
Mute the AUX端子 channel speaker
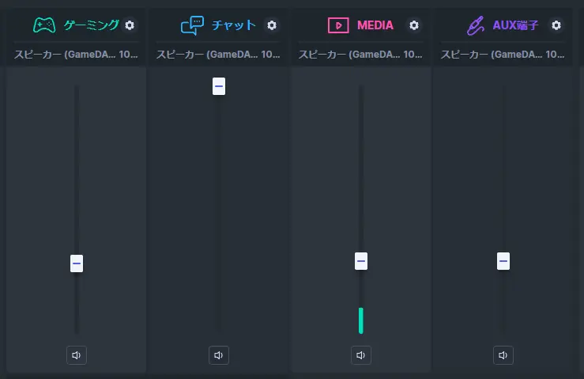pos(503,355)
